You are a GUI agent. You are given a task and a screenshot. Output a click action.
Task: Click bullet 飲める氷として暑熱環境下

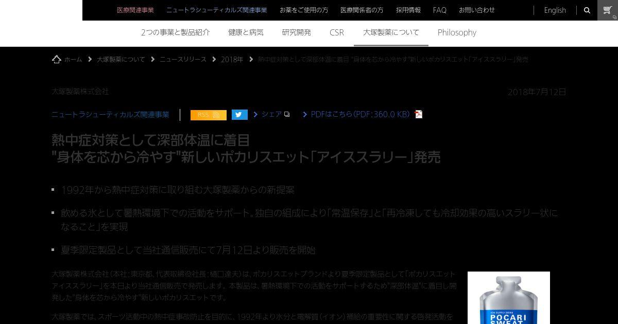309,220
